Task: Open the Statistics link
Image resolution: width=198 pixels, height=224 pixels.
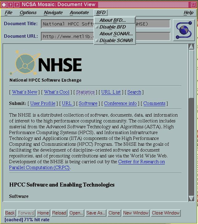Action: (x=85, y=92)
